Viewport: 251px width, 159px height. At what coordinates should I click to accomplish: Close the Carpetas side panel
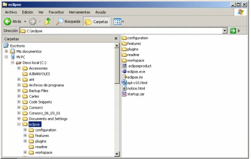click(116, 38)
